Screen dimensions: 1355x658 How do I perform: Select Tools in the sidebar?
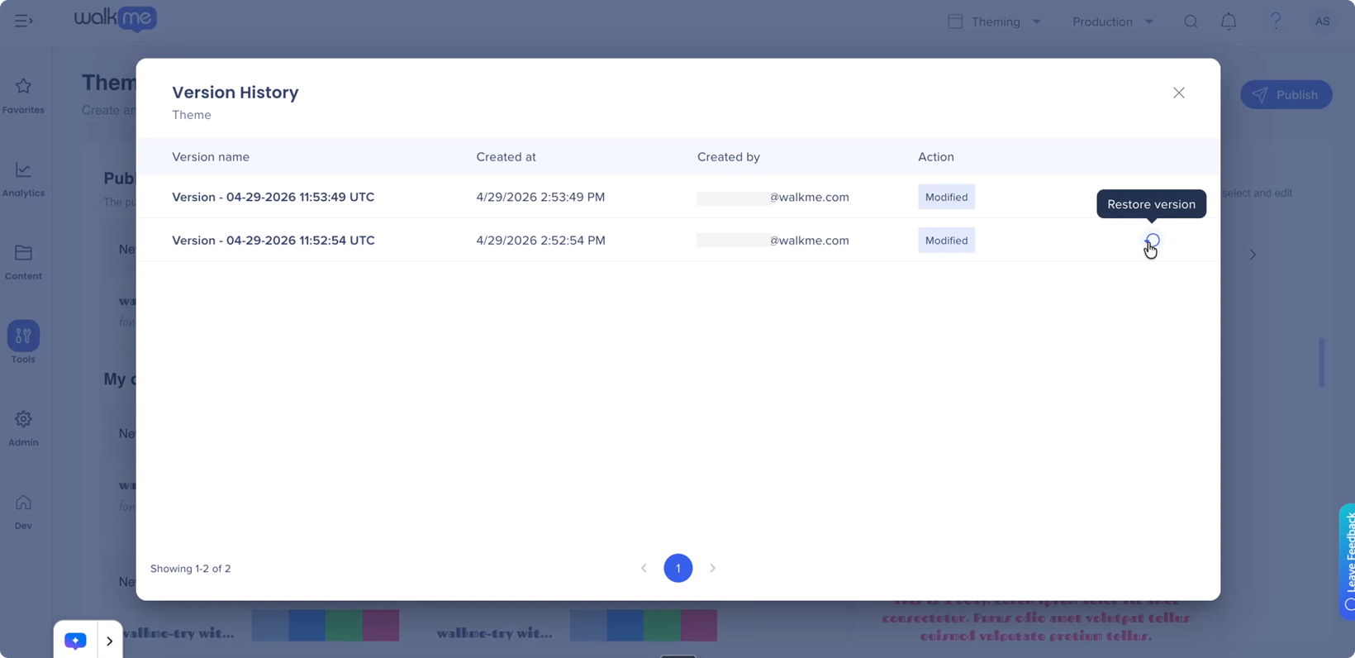[23, 342]
